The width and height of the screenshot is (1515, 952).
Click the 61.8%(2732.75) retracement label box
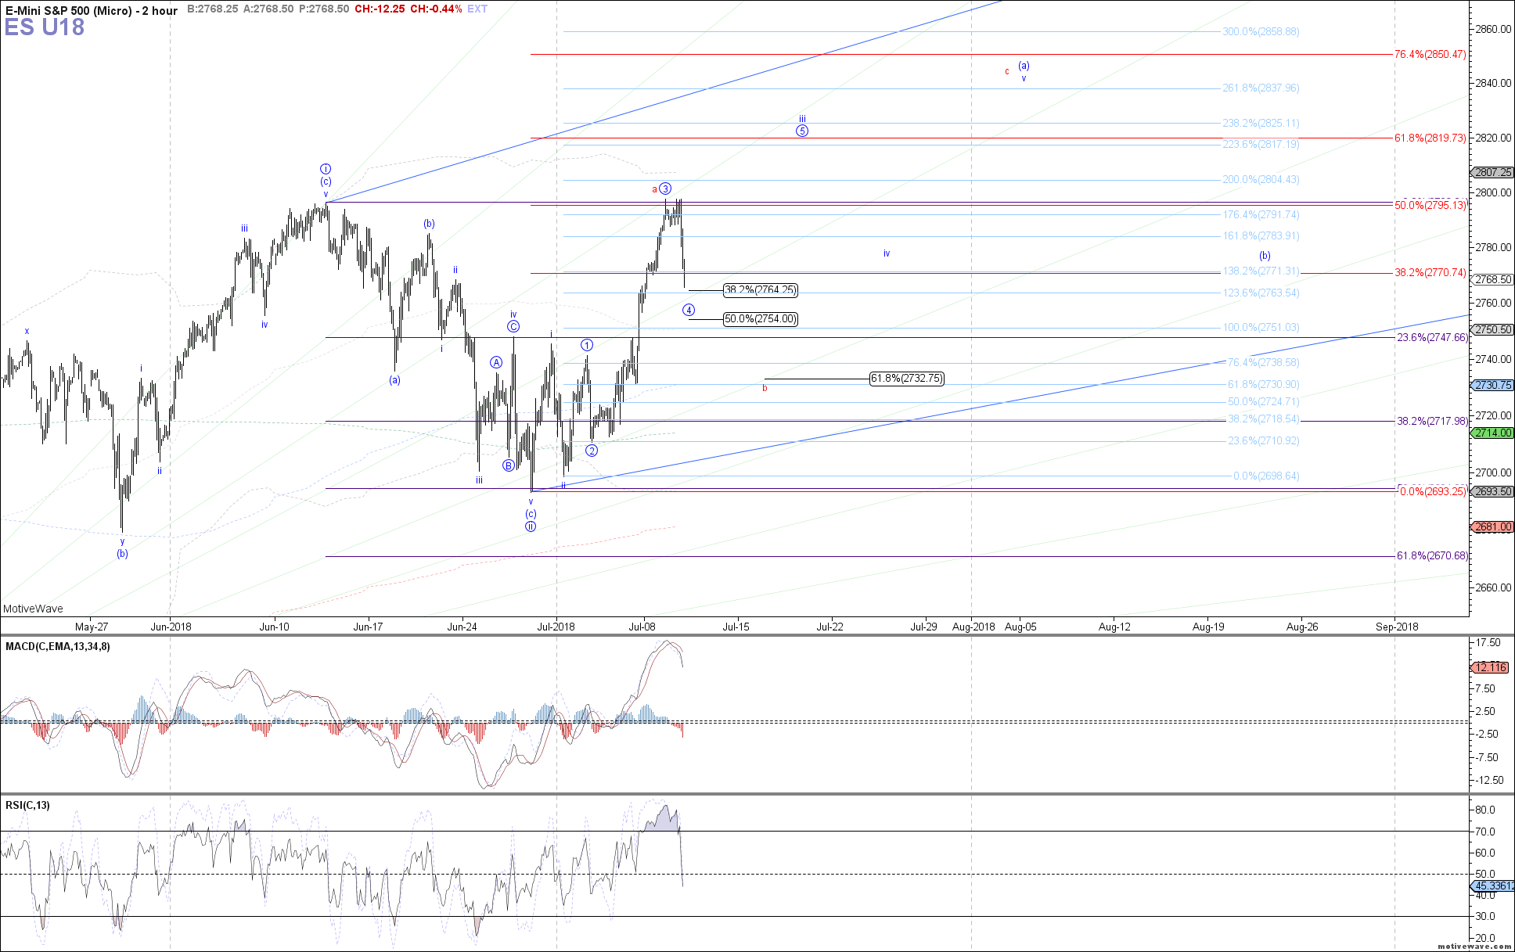(x=906, y=379)
